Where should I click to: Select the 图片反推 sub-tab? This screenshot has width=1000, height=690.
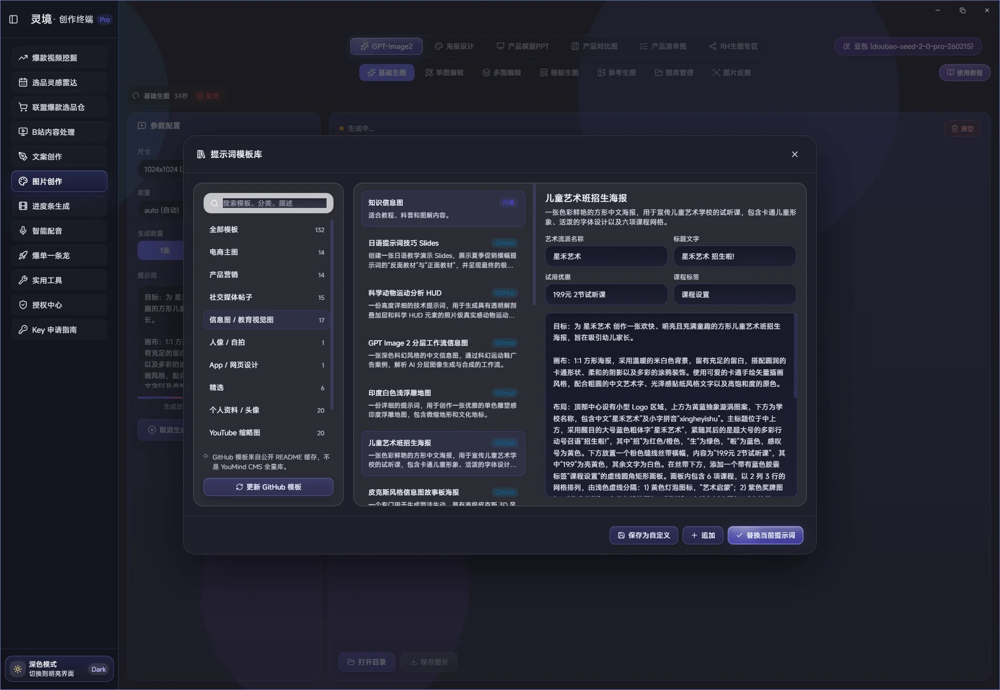click(731, 73)
